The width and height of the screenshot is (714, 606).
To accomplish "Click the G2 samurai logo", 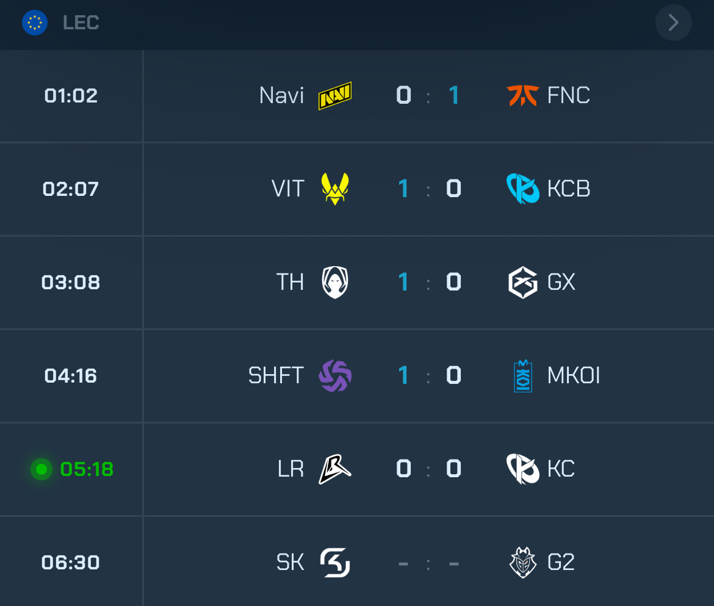I will [x=522, y=562].
